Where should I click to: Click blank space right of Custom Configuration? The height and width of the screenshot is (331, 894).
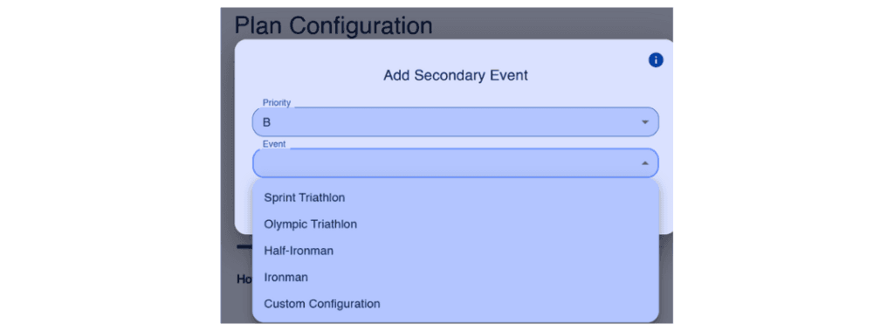point(513,304)
